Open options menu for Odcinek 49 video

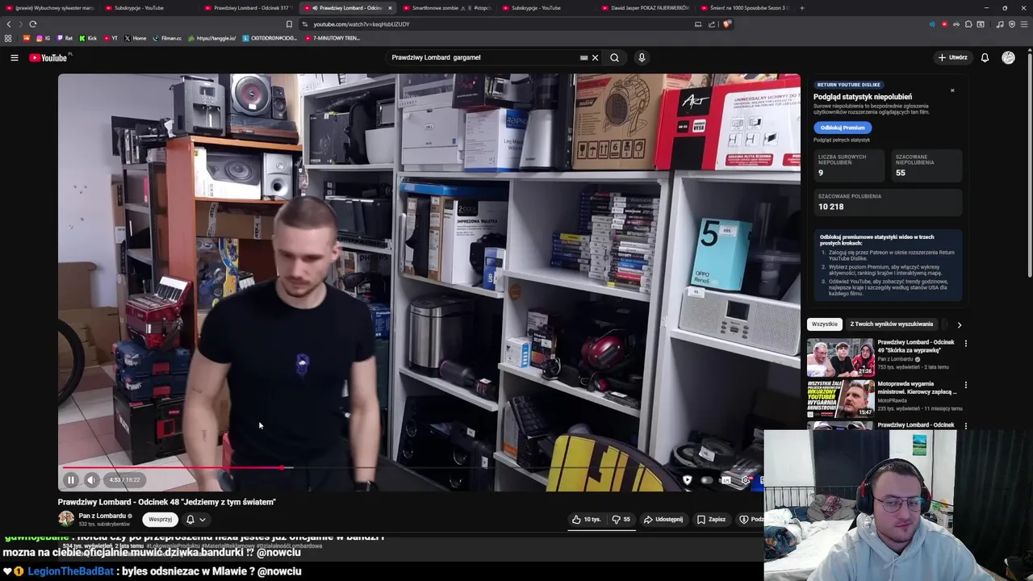click(965, 343)
